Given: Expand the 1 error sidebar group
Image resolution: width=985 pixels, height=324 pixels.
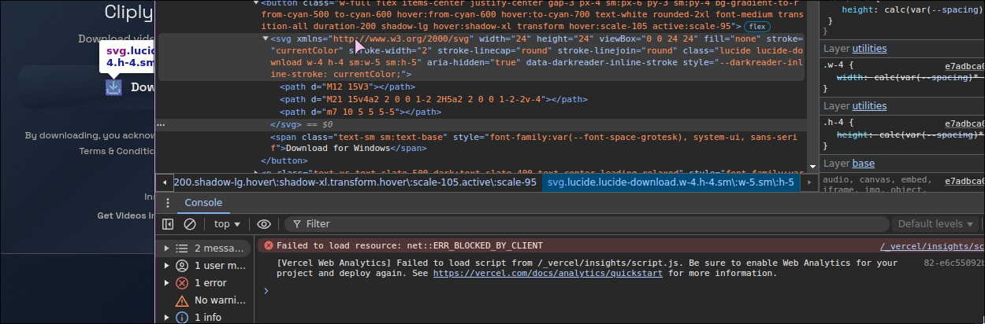Looking at the screenshot, I should pos(166,283).
